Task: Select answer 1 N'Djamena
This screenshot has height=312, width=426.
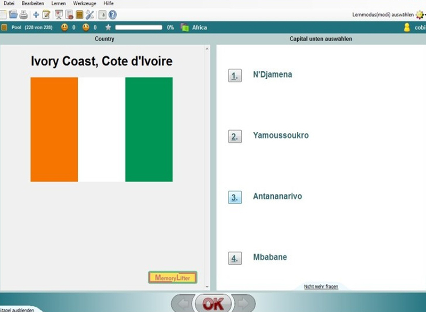Action: click(x=235, y=75)
